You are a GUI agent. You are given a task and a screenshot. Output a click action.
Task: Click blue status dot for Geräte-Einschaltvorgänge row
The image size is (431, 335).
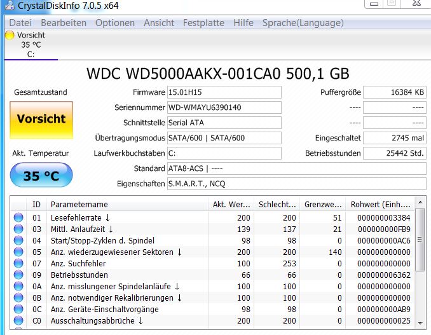pos(18,309)
